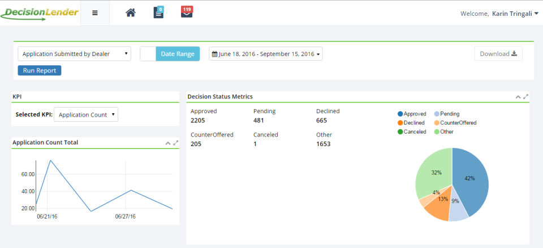
Task: Open the inbox icon with 119 badge
Action: tap(187, 12)
